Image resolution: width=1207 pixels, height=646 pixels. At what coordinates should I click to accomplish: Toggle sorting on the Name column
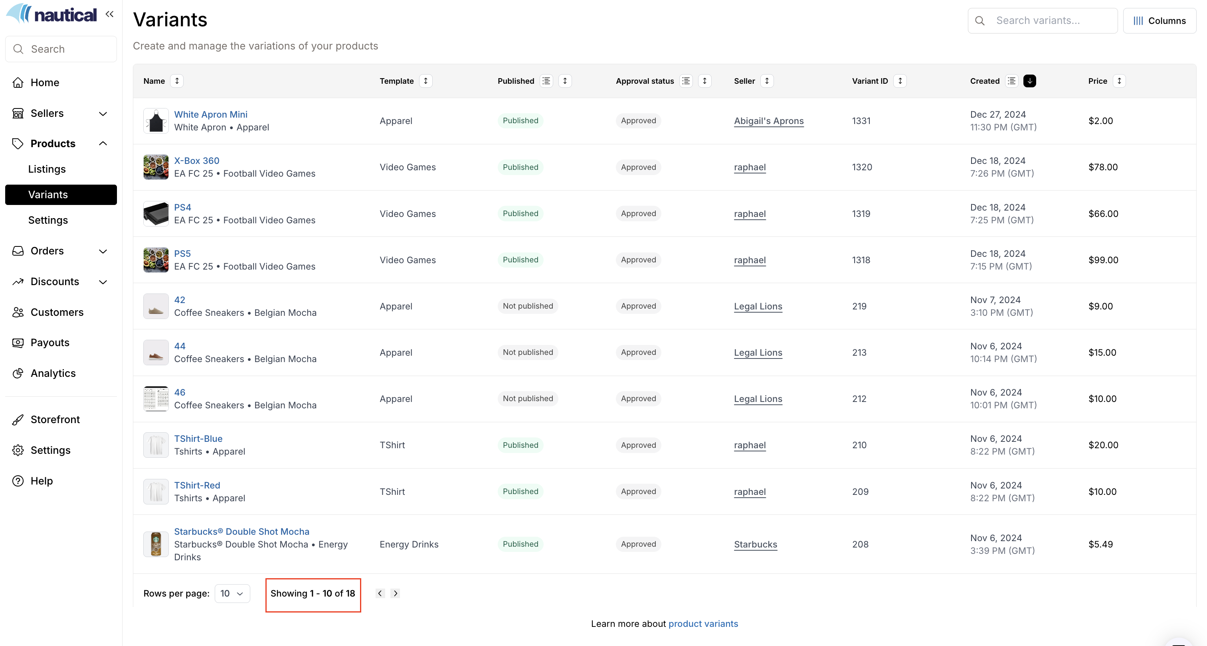[x=177, y=81]
